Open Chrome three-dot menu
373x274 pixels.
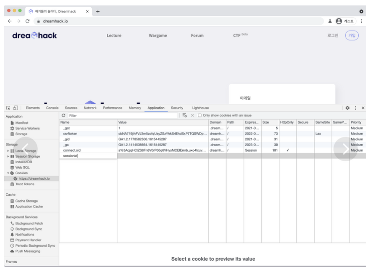click(361, 21)
